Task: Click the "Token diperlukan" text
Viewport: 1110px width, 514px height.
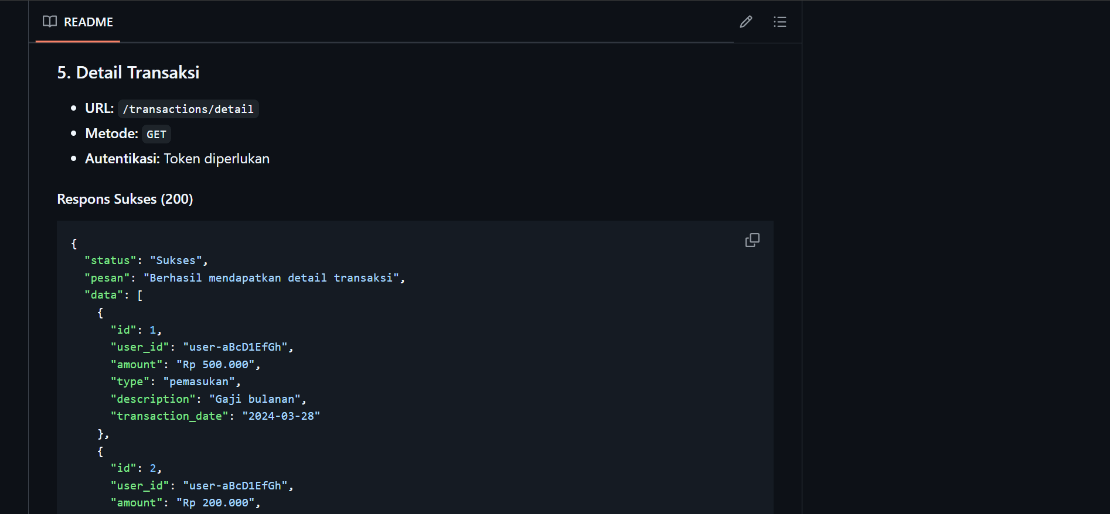Action: click(x=216, y=159)
